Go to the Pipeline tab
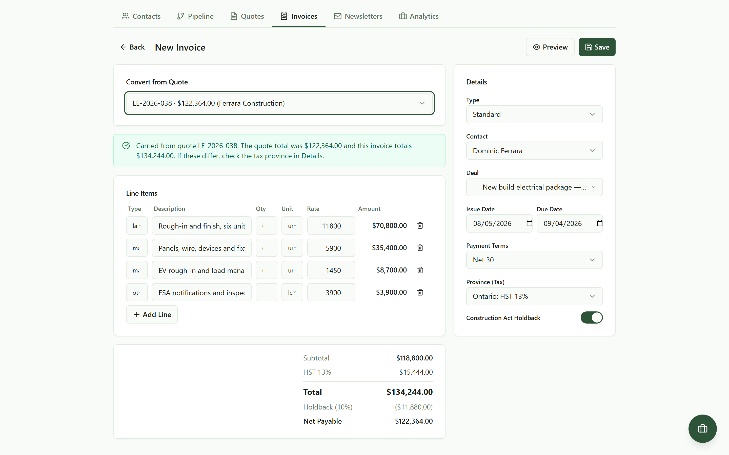729x455 pixels. [195, 16]
